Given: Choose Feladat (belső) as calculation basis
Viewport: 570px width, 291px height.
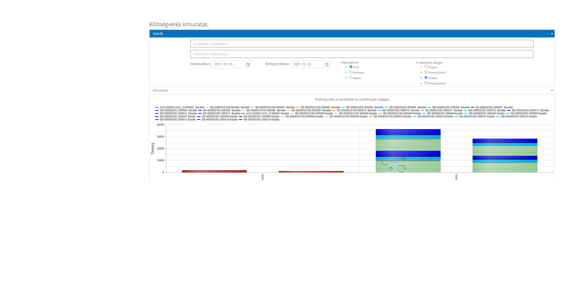Looking at the screenshot, I should 426,83.
